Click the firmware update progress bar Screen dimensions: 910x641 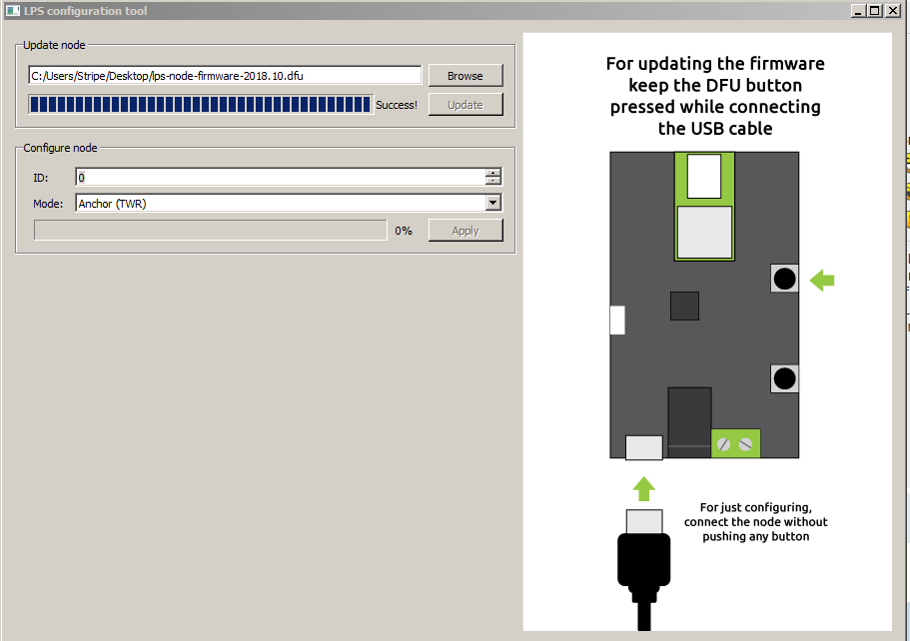[200, 105]
